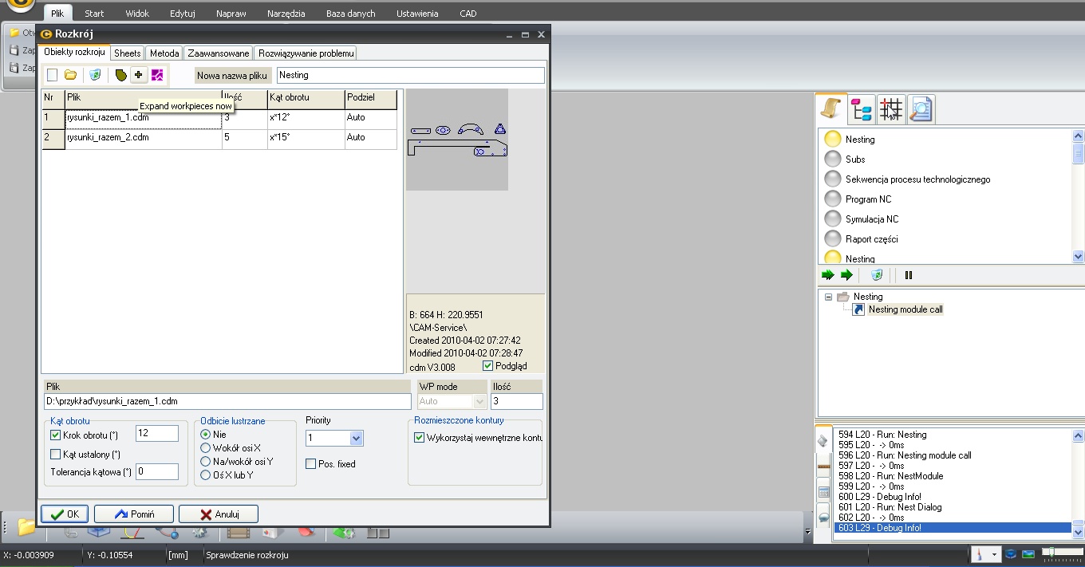Select Na/wokół osi Y radio button
Viewport: 1085px width, 567px height.
point(206,462)
